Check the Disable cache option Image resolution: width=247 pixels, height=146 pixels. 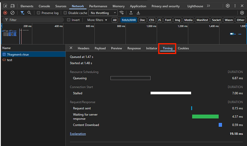[x=66, y=13]
